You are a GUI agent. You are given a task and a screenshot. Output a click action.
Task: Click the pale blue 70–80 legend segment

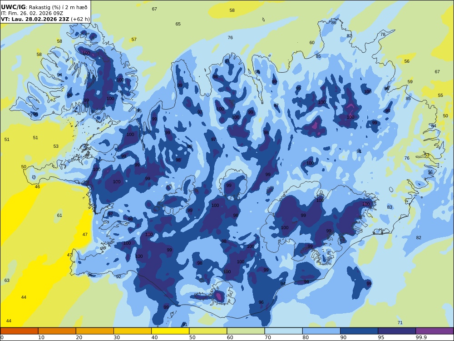283,331
